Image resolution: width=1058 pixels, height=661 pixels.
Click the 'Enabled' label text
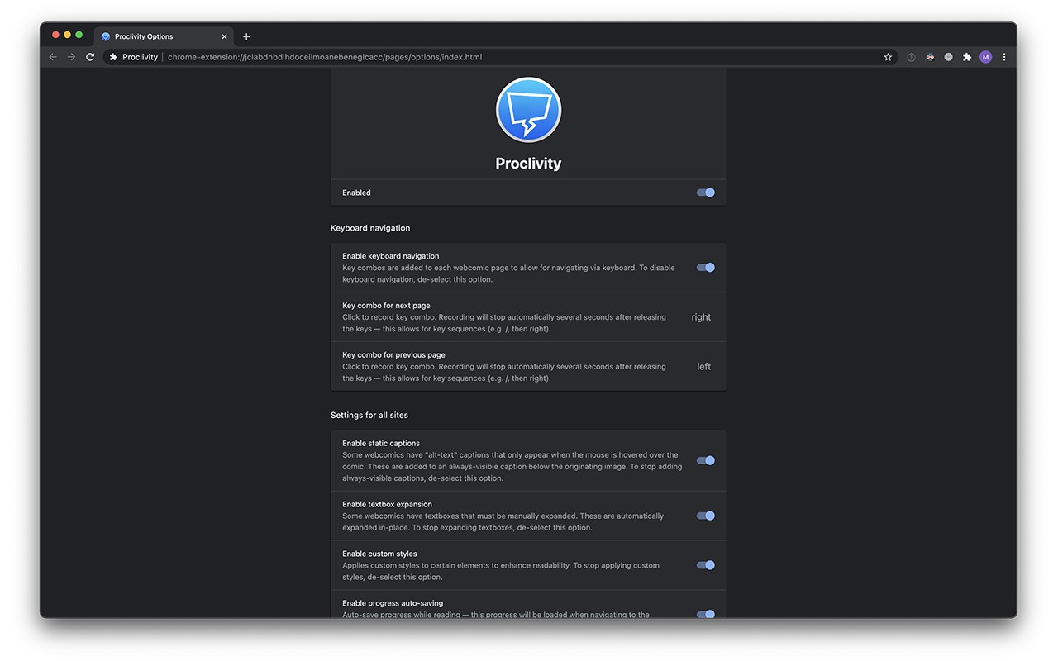click(356, 193)
